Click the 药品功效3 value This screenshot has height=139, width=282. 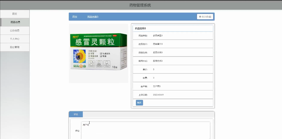coord(158,52)
